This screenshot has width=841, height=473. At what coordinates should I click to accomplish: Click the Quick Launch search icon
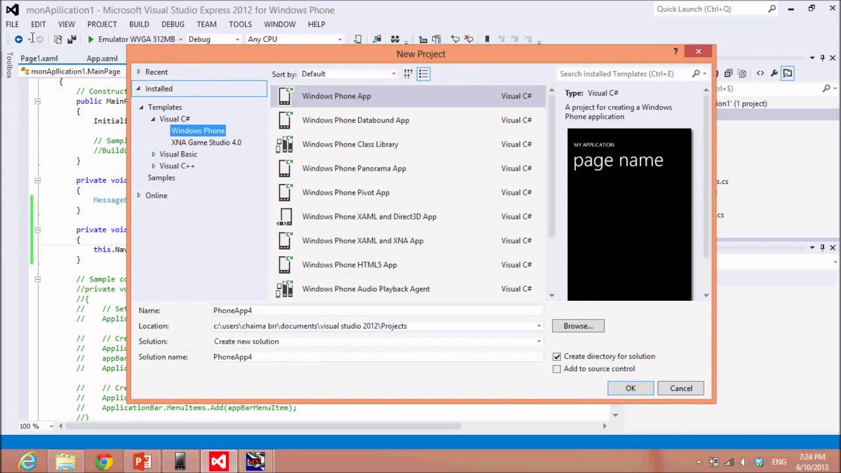[x=772, y=9]
